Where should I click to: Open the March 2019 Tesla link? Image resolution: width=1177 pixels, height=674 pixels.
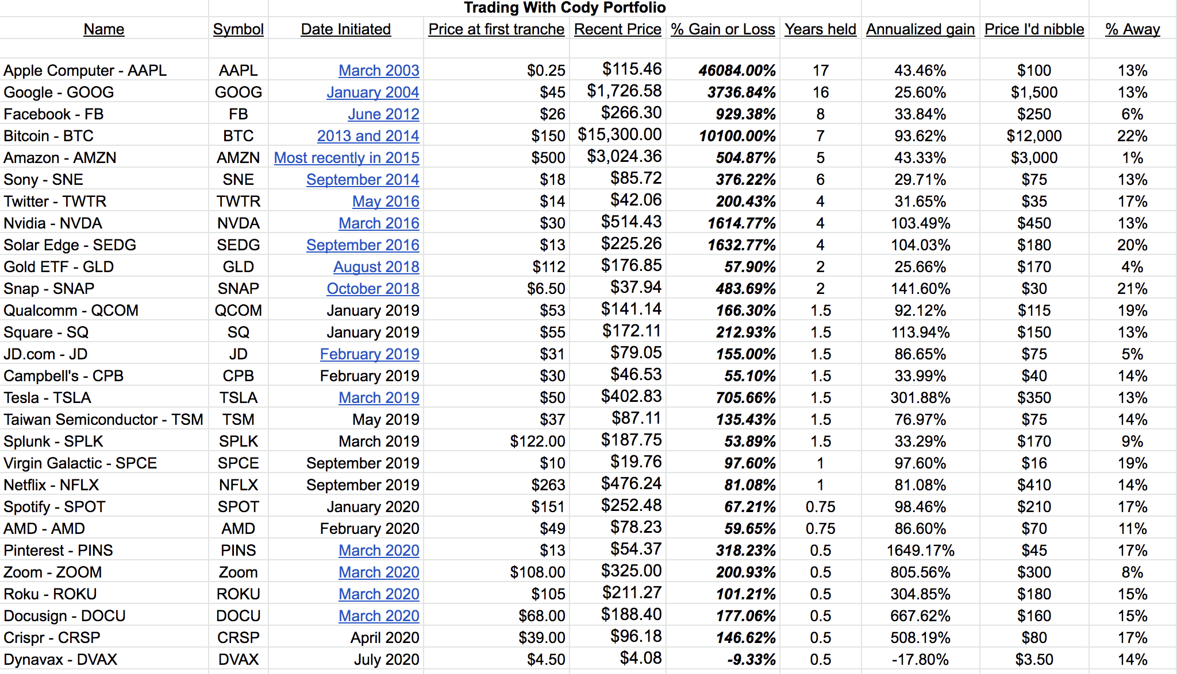(379, 398)
